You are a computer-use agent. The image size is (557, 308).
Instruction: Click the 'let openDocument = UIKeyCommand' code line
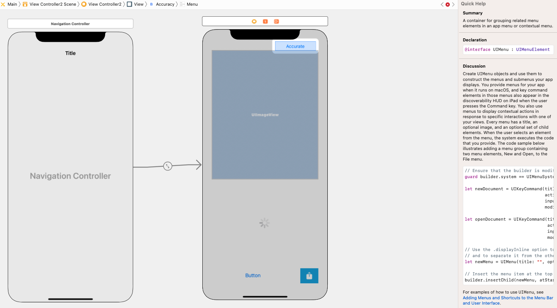(509, 219)
